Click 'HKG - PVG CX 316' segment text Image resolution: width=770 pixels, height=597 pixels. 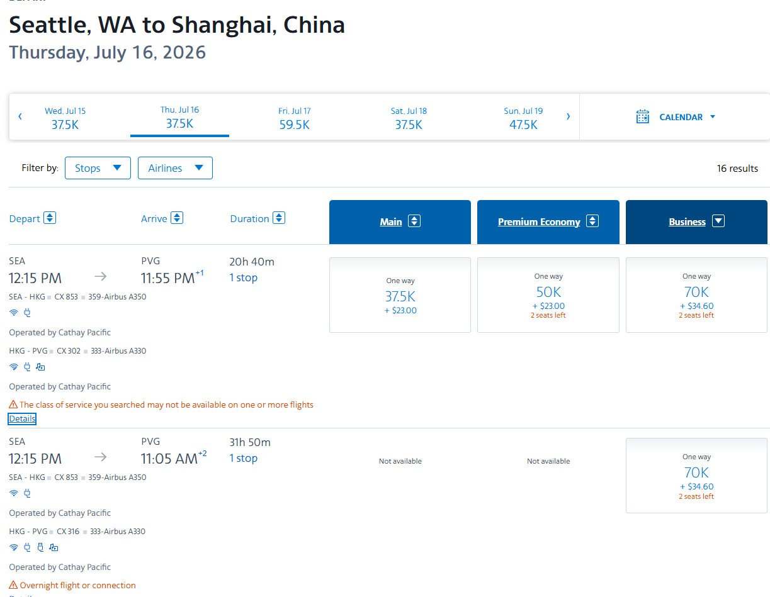click(x=44, y=531)
